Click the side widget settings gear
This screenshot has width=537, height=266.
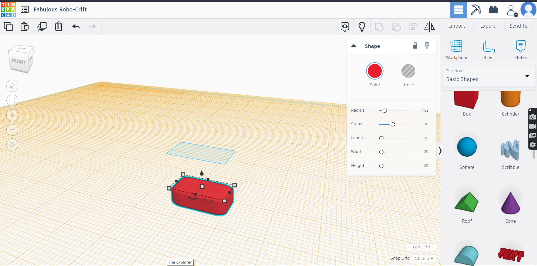[533, 145]
